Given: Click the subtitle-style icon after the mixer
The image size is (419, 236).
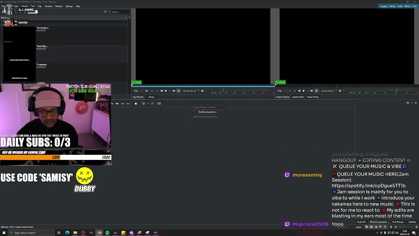Looking at the screenshot, I should (159, 103).
